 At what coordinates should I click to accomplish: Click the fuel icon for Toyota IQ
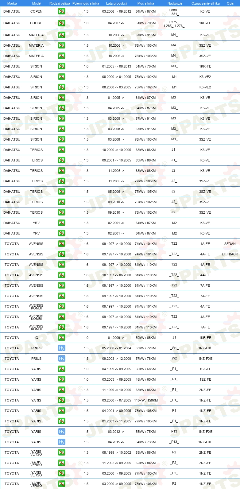pos(62,338)
